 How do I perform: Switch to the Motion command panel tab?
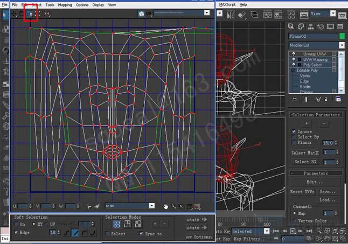tap(321, 26)
